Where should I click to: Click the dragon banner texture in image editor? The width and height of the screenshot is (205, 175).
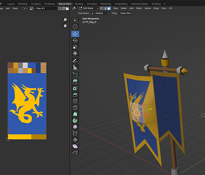(x=27, y=101)
